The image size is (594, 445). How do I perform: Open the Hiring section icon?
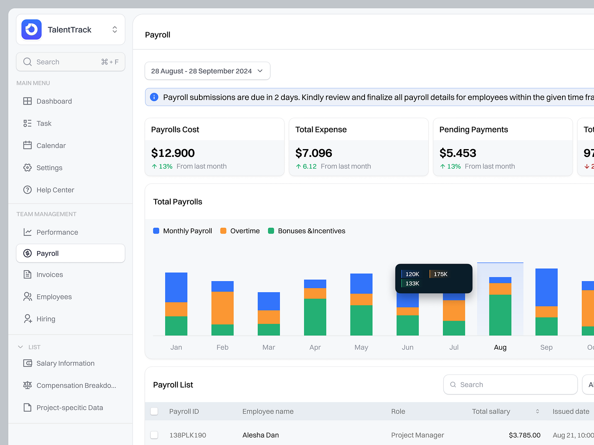point(27,319)
